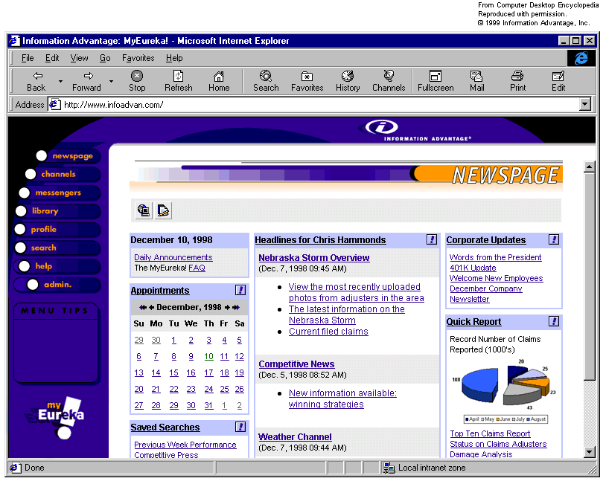Open Top Ten Claims Report link

coord(490,434)
